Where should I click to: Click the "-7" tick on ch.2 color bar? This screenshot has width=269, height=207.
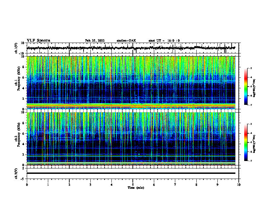click(251, 161)
